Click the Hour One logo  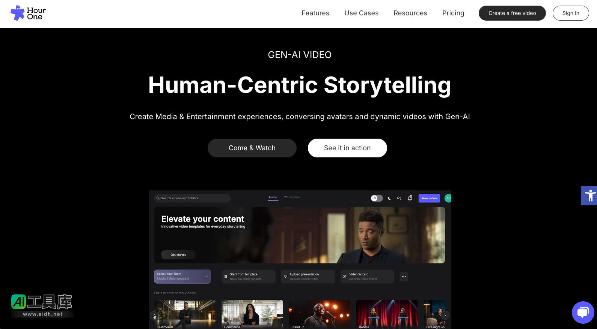(x=29, y=13)
